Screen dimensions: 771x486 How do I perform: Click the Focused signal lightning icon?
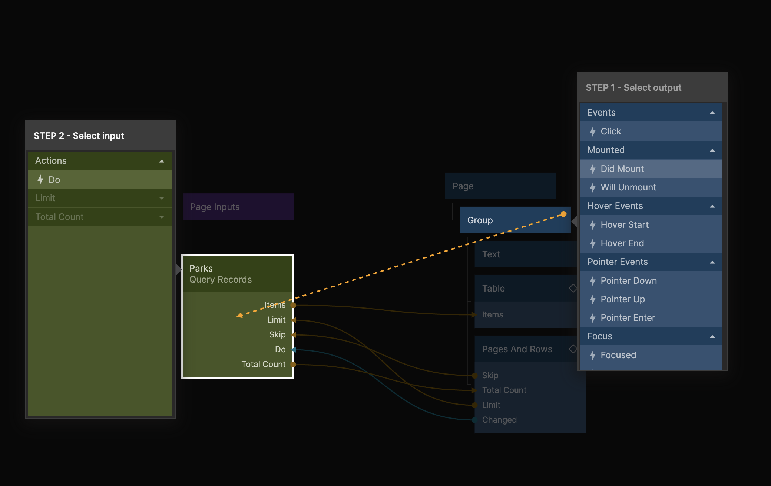pos(593,355)
